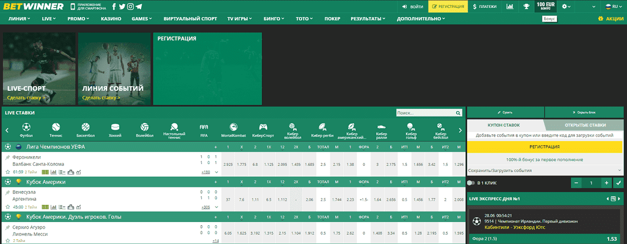Click the Сузить button
This screenshot has height=244, width=627.
click(506, 112)
